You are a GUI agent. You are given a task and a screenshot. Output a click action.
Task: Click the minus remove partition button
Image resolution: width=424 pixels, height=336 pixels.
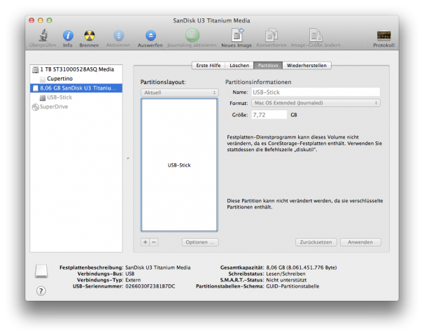pyautogui.click(x=154, y=242)
